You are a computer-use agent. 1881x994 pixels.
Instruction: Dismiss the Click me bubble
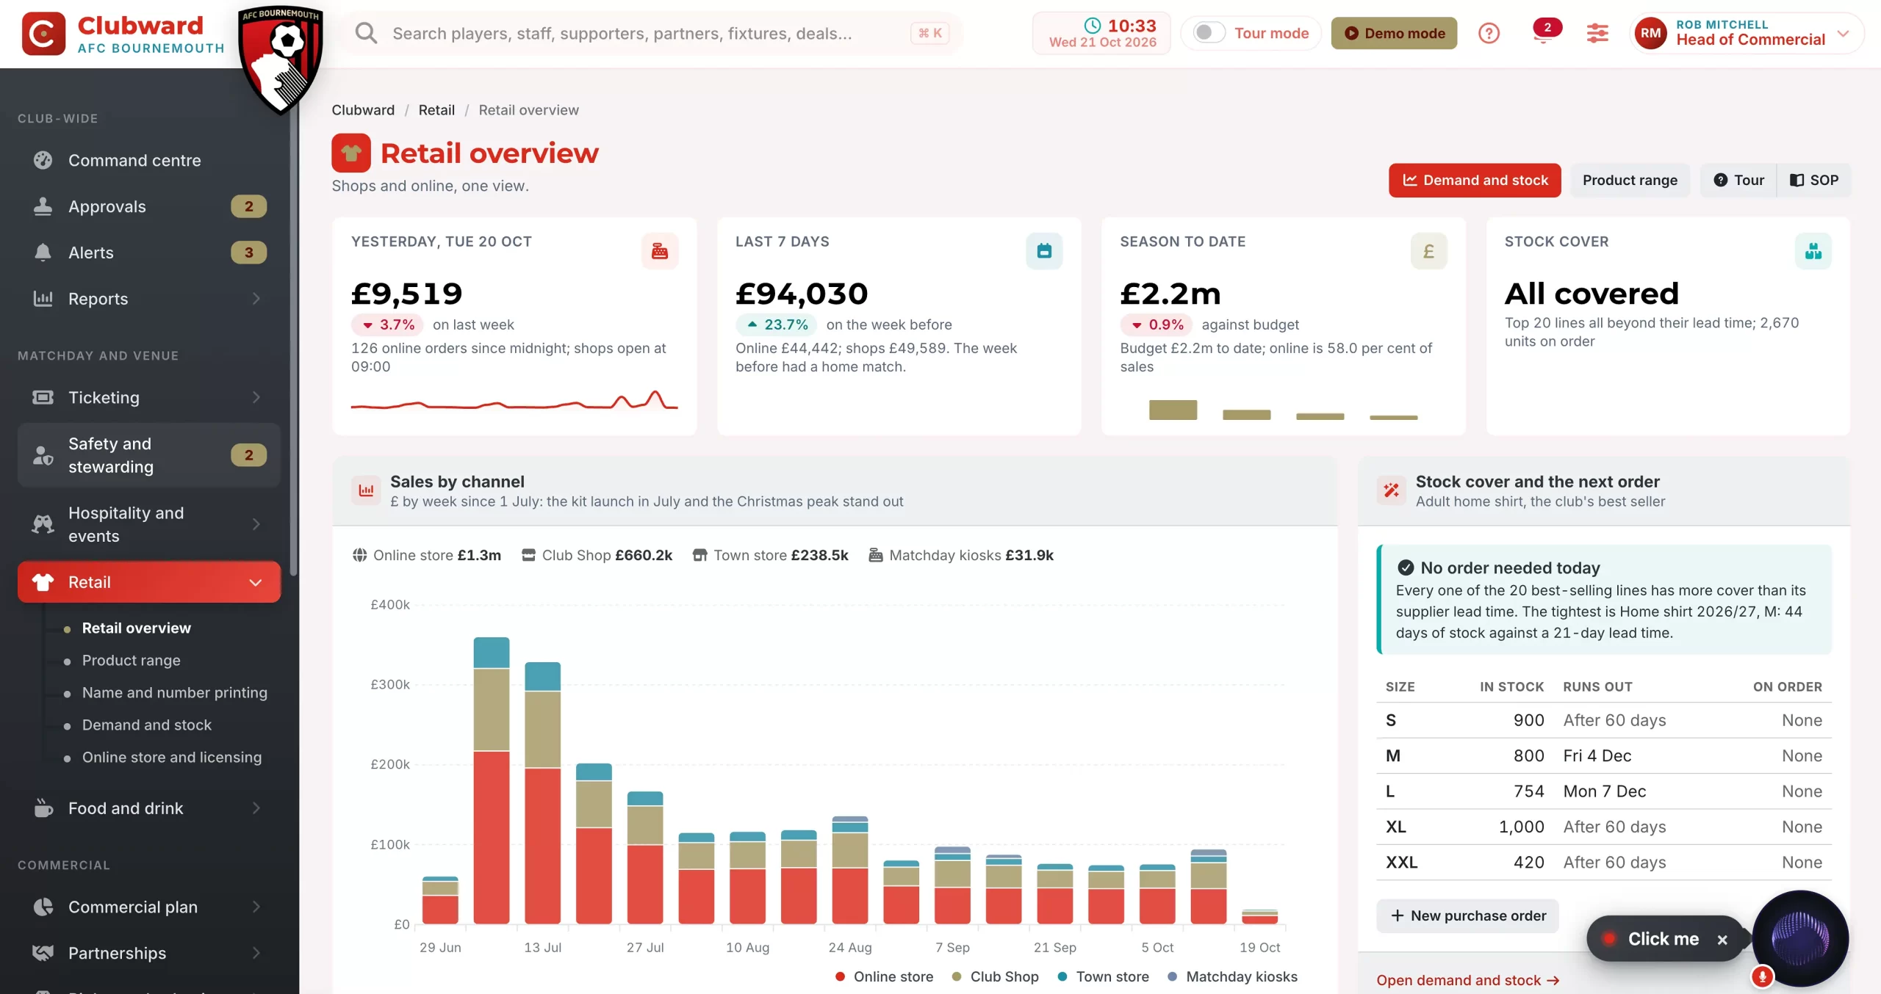pyautogui.click(x=1722, y=940)
